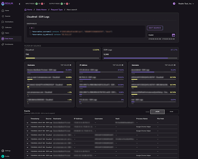Screen dimensions: 198x159
Task: Click the green input feeds status icon
Action: point(36,4)
